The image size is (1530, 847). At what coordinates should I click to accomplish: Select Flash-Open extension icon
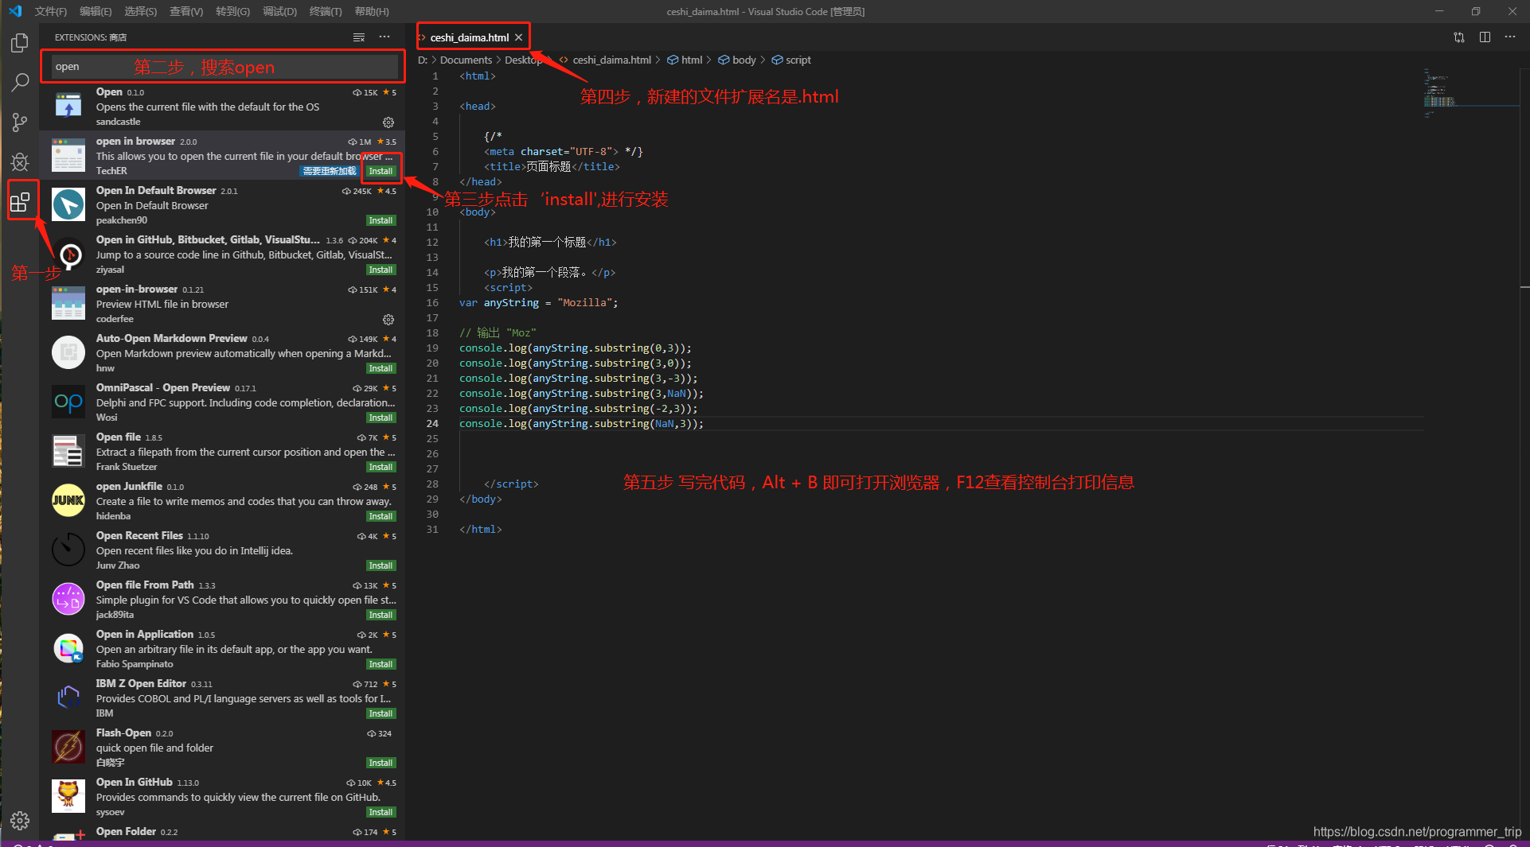pyautogui.click(x=68, y=747)
